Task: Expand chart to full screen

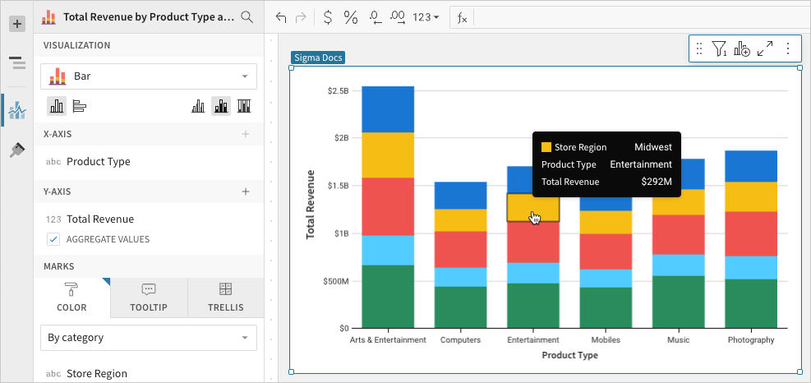Action: pyautogui.click(x=765, y=49)
